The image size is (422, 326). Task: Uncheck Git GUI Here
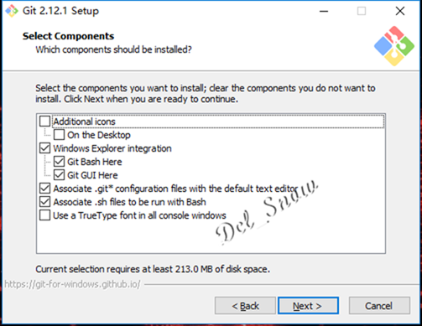[59, 175]
